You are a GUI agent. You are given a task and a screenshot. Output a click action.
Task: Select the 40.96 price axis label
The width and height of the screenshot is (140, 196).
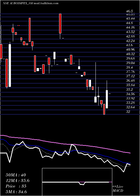(x=130, y=50)
